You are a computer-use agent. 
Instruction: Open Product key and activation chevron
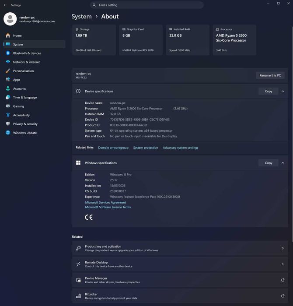[x=283, y=248]
